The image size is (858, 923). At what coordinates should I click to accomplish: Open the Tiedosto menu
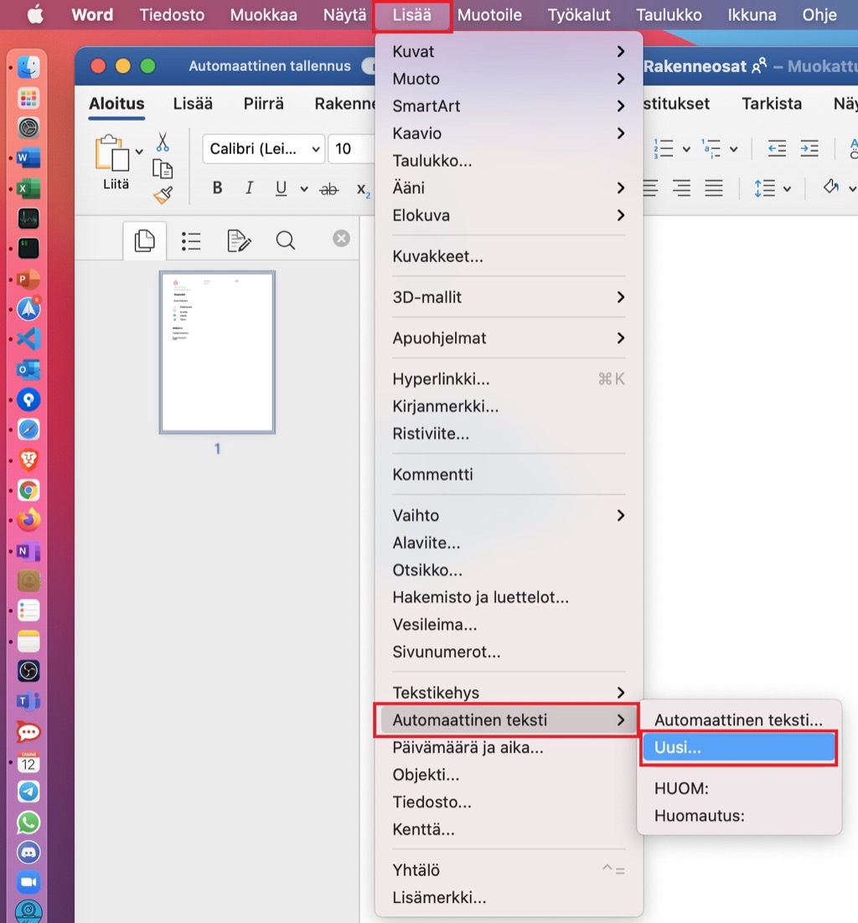(172, 15)
